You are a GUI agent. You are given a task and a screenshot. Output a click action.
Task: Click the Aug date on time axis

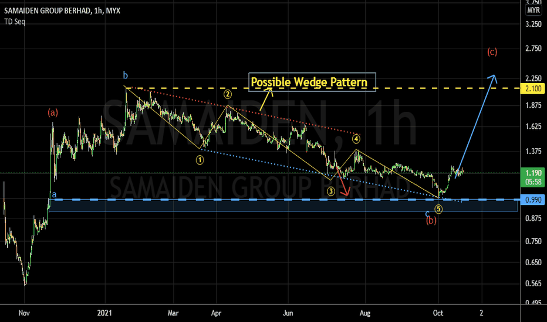[365, 313]
